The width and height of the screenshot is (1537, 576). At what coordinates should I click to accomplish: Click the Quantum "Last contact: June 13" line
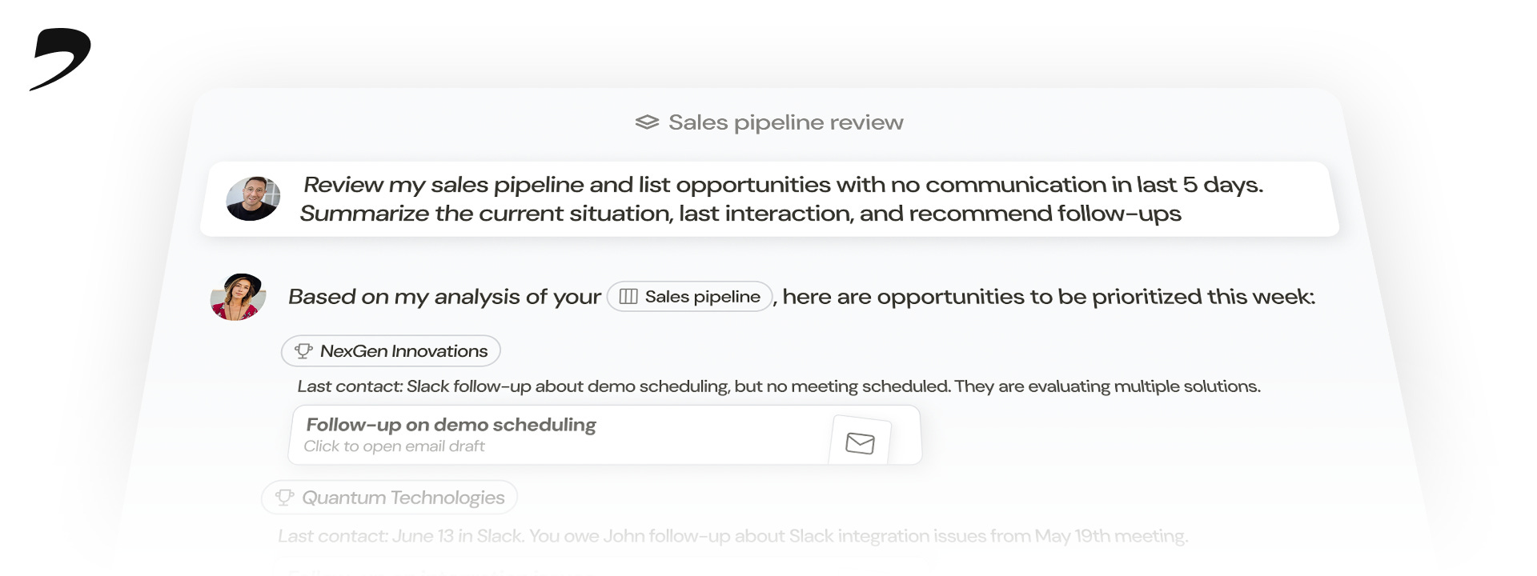[732, 536]
